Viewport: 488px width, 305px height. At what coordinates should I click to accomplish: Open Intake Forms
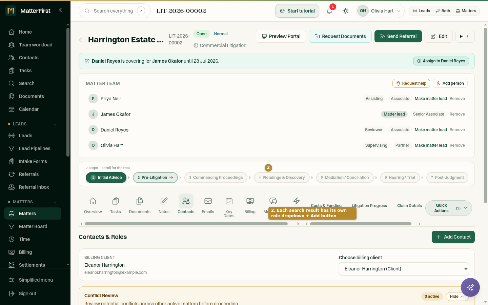[33, 161]
